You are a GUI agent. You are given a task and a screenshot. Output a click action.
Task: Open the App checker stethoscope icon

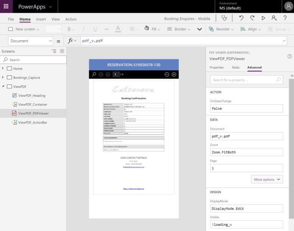pos(224,18)
